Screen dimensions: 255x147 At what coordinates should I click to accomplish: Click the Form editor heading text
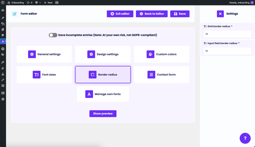point(29,14)
